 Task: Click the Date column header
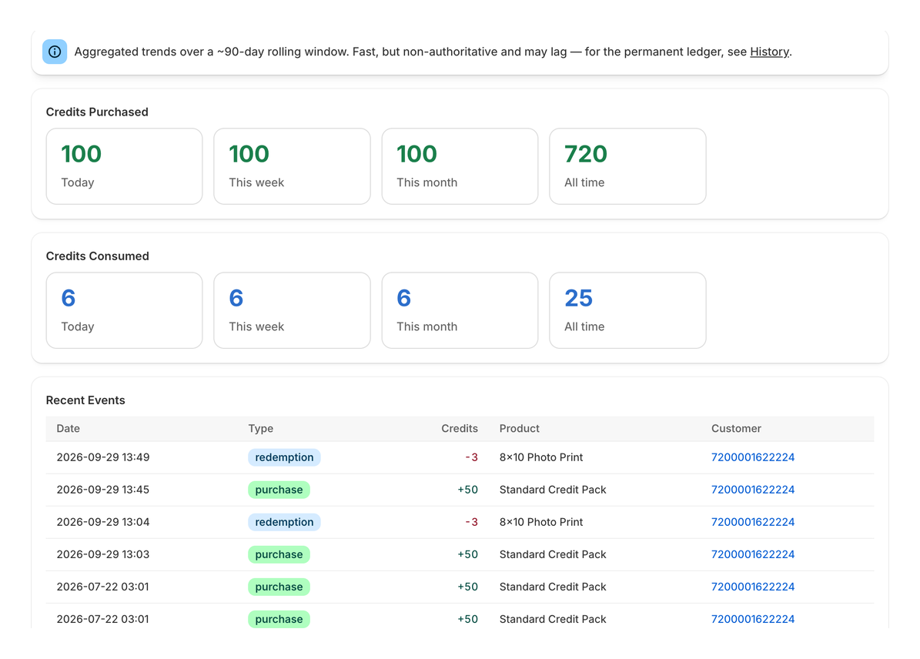(x=68, y=428)
